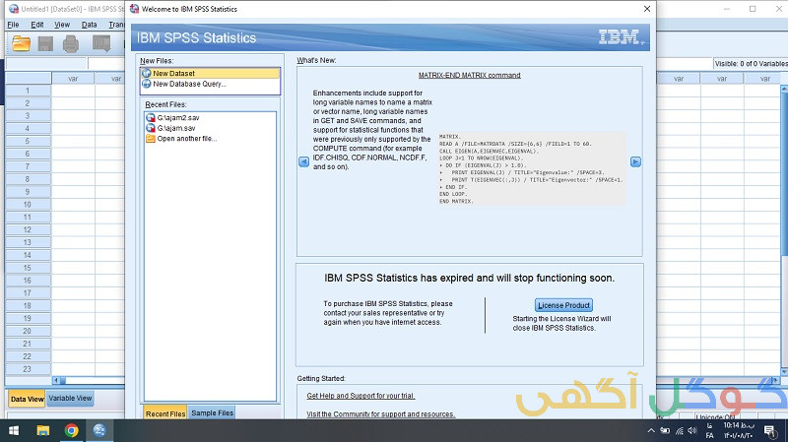
Task: Show hidden tray icons chevron
Action: (651, 430)
